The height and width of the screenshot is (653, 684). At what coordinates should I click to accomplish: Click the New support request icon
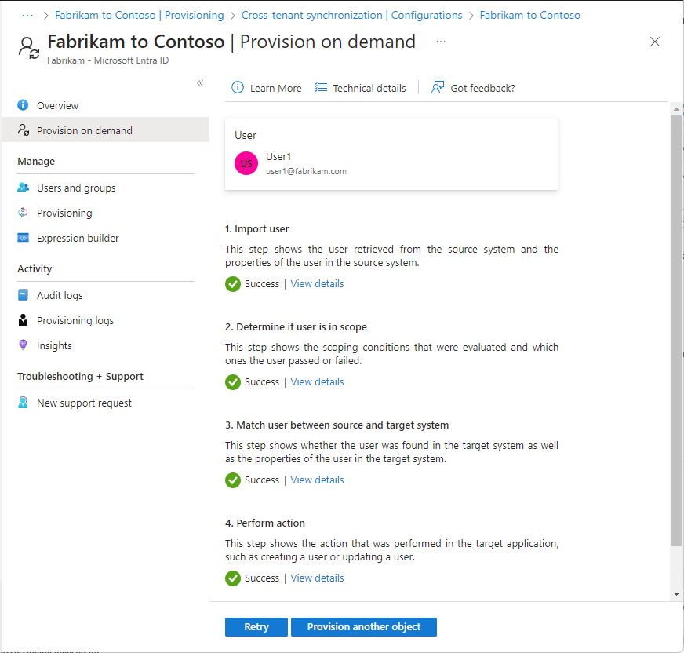[x=24, y=403]
